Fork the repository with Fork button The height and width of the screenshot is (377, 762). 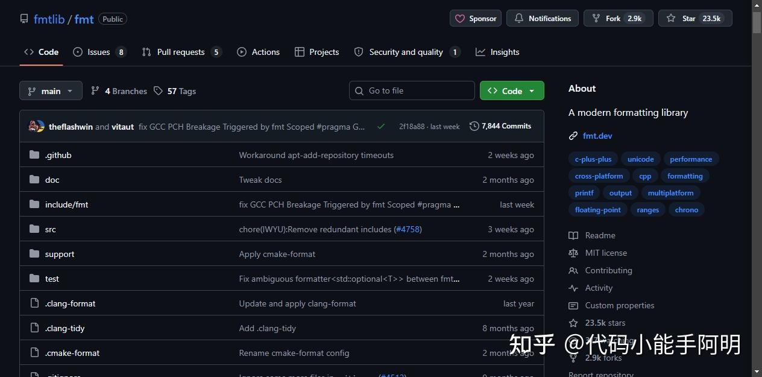click(619, 18)
